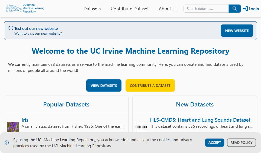
Task: Open the About Us page
Action: (168, 9)
